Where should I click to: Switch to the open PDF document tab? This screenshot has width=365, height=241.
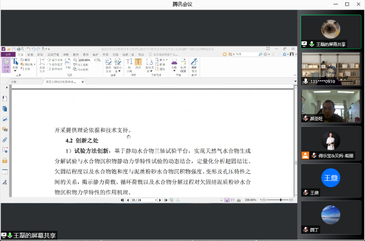pyautogui.click(x=64, y=82)
